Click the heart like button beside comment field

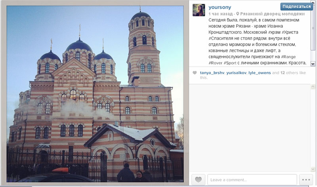[x=198, y=179]
